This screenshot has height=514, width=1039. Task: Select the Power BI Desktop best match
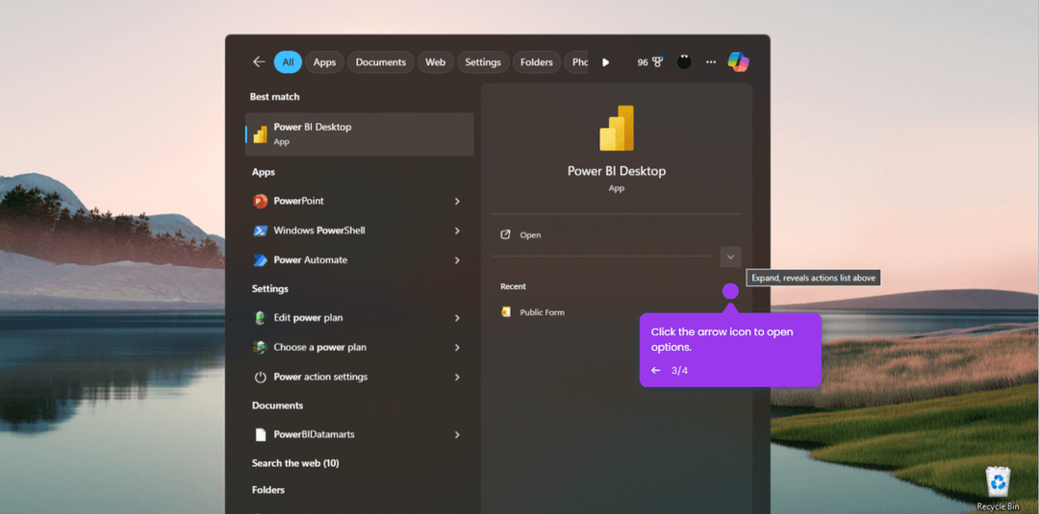click(359, 135)
